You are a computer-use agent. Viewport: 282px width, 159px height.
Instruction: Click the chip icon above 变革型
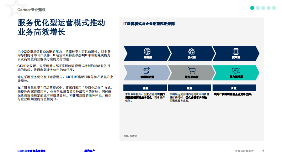pos(236,51)
